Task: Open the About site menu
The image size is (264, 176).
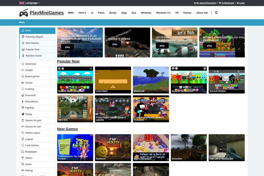Action: click(202, 13)
